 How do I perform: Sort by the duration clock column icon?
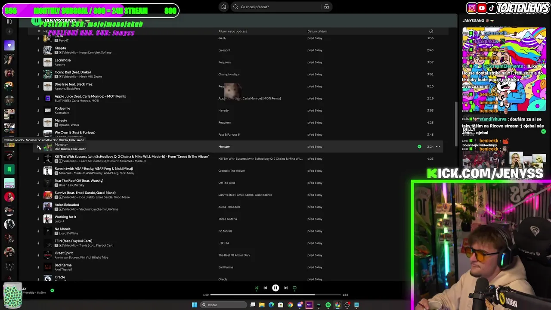coord(431,31)
